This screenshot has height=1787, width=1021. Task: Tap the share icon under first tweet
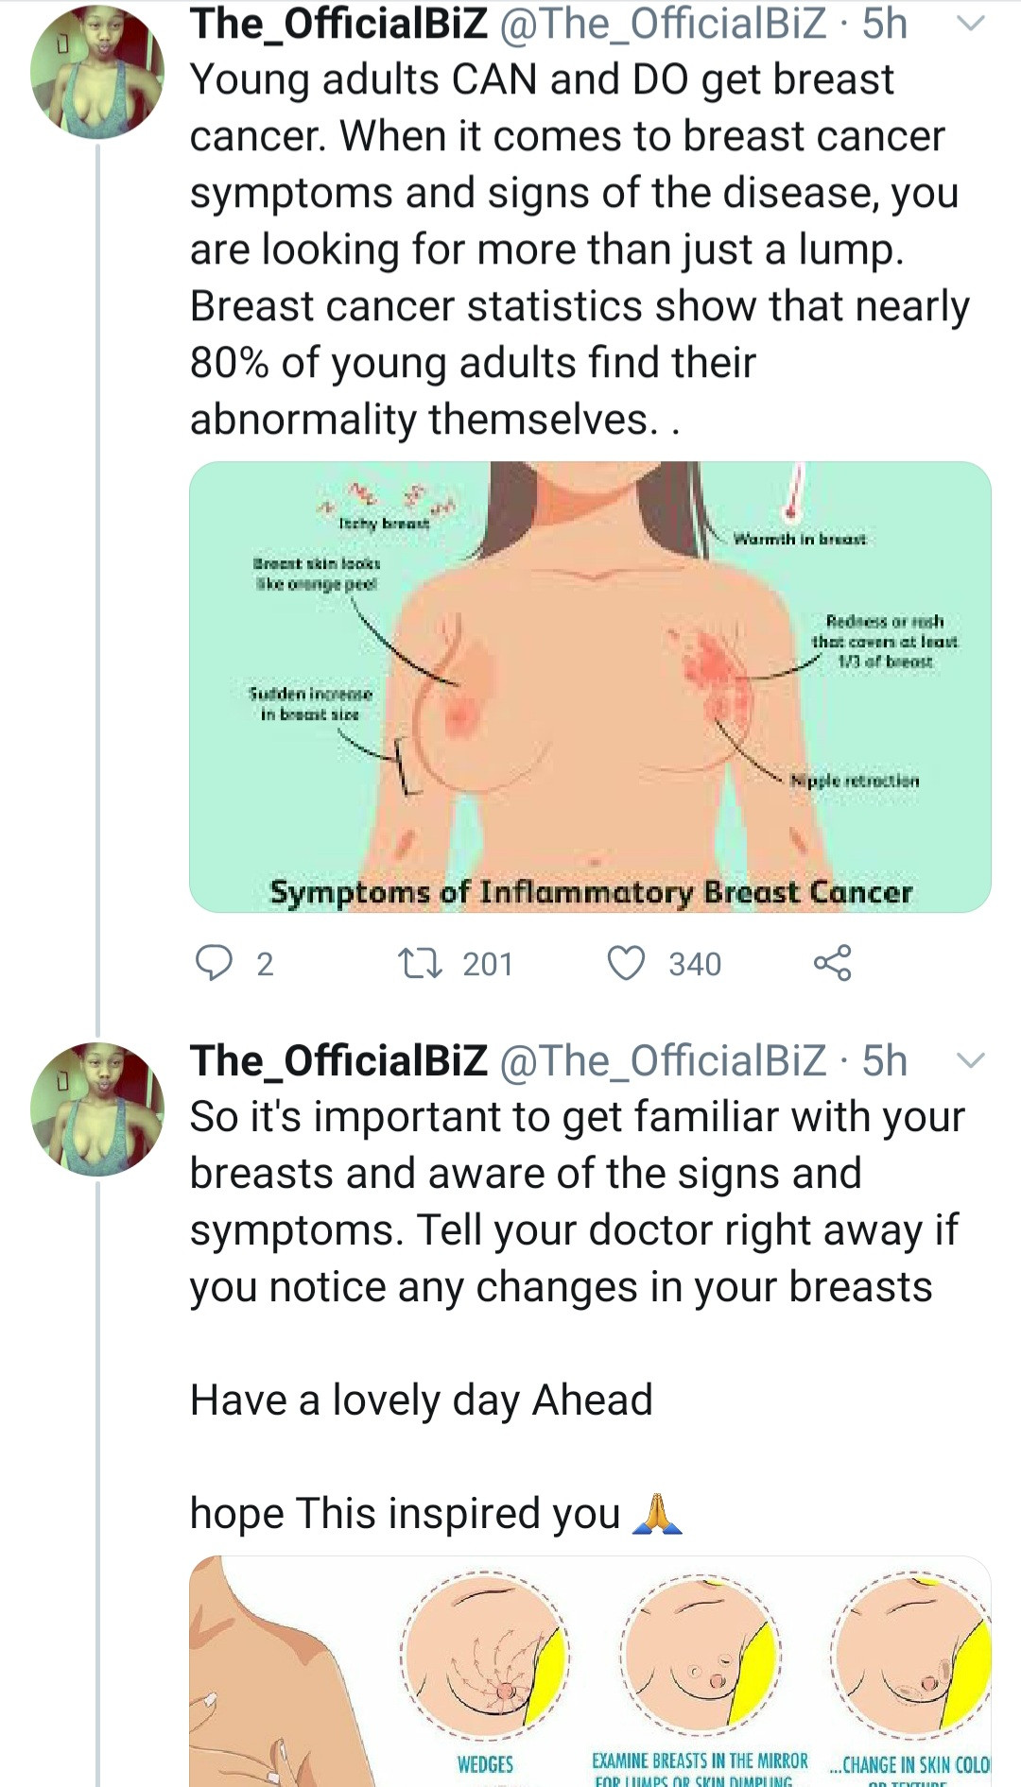tap(832, 963)
